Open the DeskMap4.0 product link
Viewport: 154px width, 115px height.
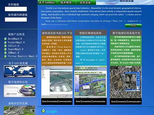click(x=15, y=39)
